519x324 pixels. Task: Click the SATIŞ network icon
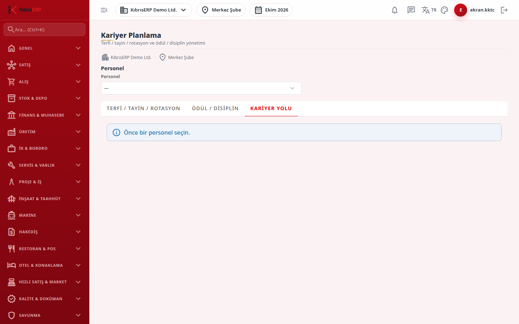tap(12, 65)
